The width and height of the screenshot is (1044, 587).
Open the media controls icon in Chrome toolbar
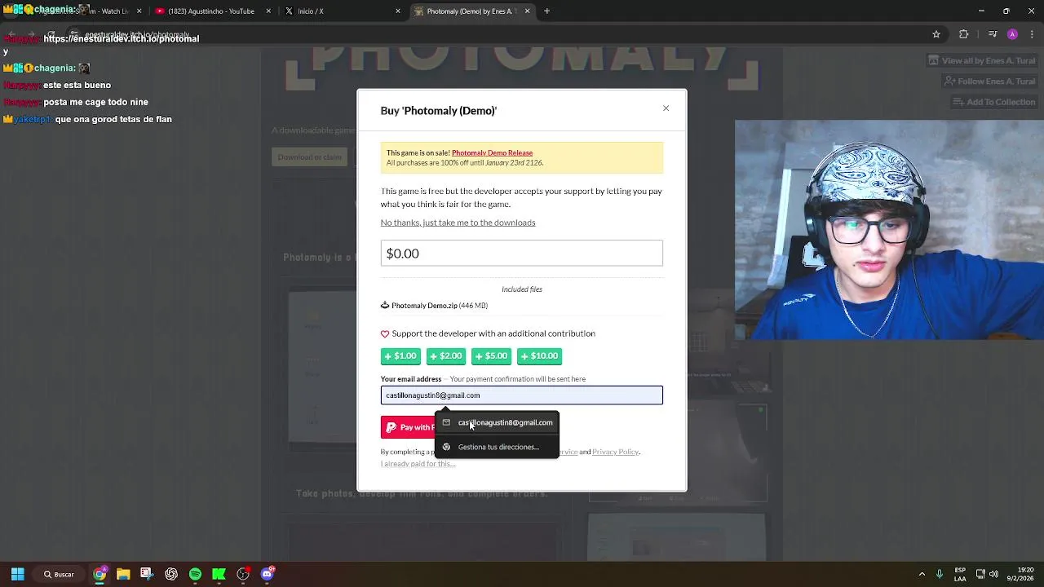click(993, 34)
